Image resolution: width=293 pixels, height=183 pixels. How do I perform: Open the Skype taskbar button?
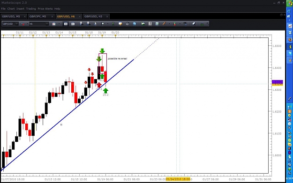point(290,53)
